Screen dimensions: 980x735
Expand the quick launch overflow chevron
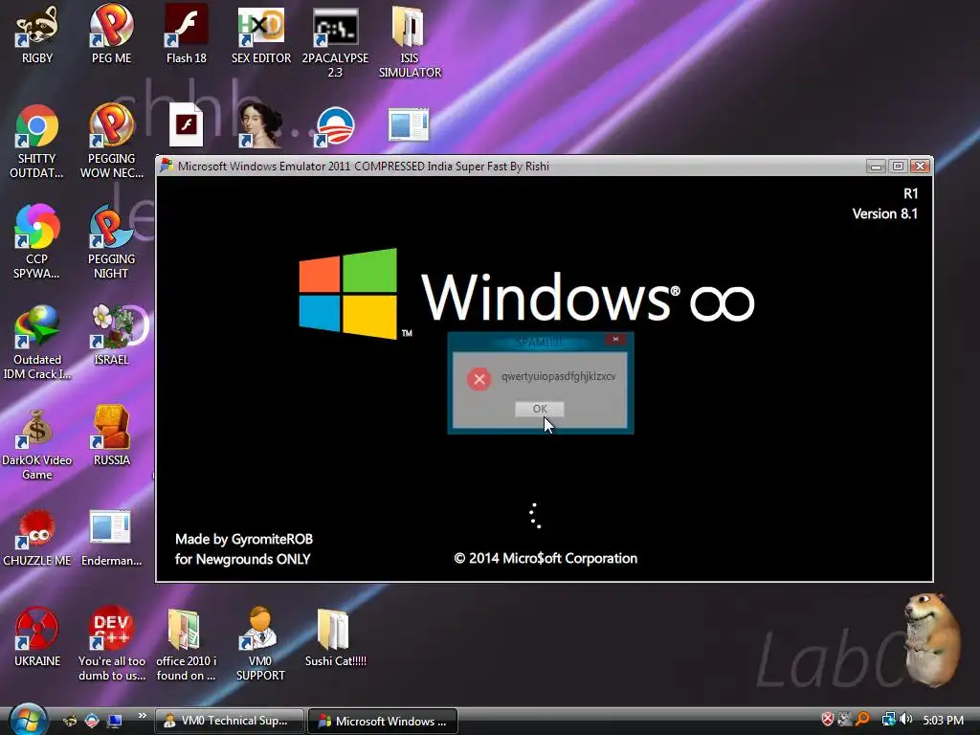pyautogui.click(x=142, y=716)
